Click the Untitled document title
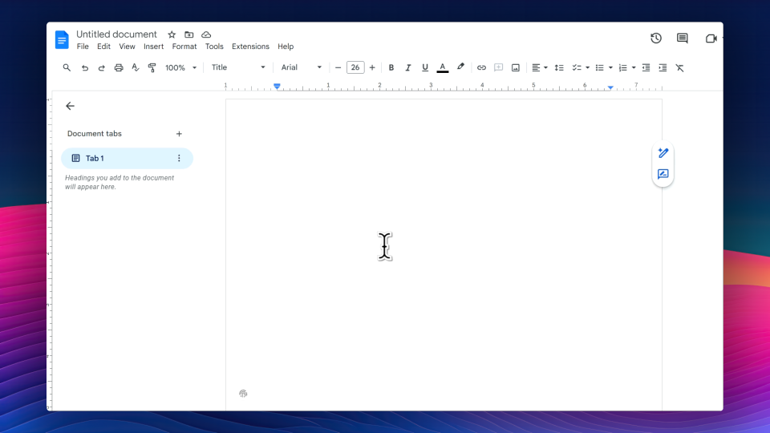Image resolution: width=770 pixels, height=433 pixels. pos(116,34)
